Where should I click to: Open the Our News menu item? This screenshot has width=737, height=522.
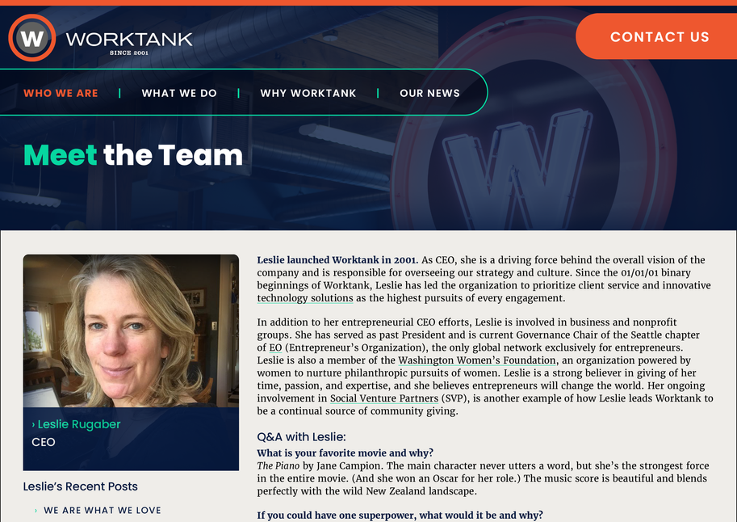coord(429,93)
